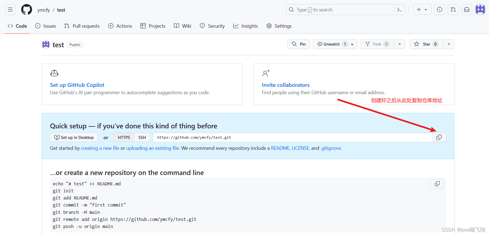Star the test repository
This screenshot has height=235, width=489.
[x=426, y=44]
